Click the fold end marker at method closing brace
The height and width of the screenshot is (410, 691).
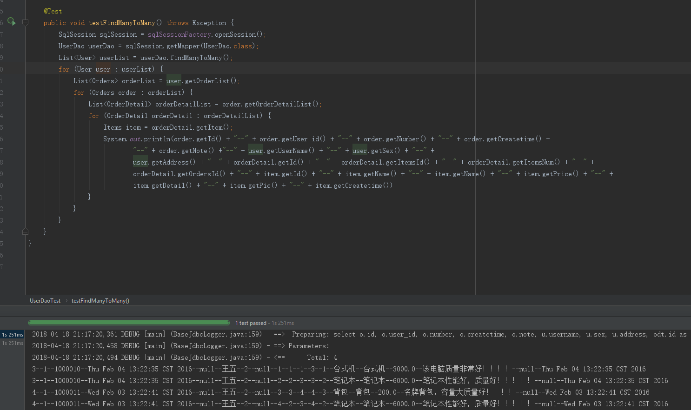(x=26, y=231)
